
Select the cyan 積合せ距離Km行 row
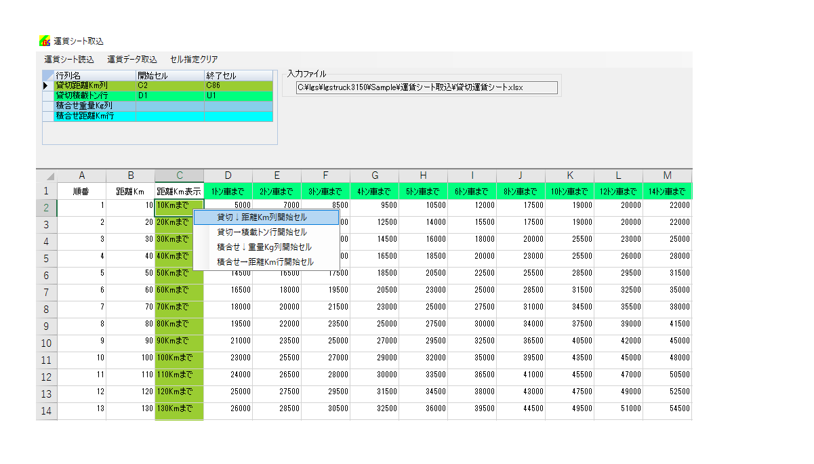tap(95, 116)
